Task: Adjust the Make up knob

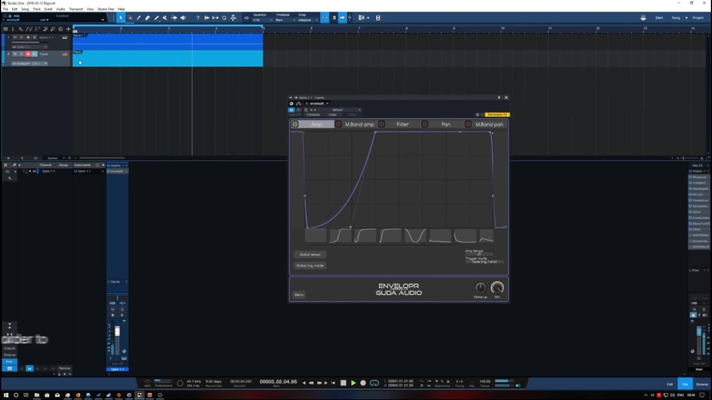Action: point(481,288)
